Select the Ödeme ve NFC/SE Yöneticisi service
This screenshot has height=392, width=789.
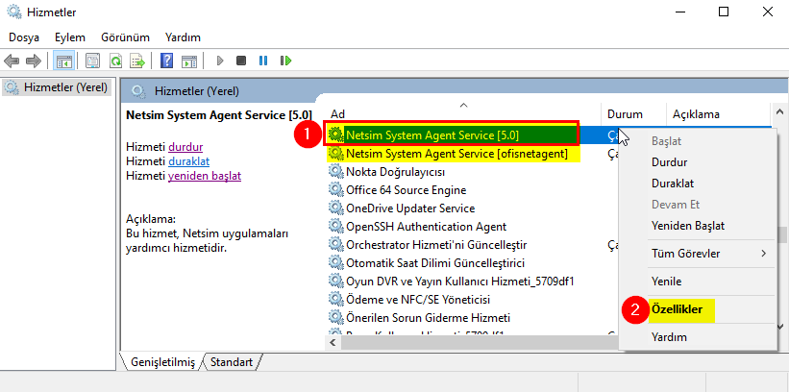click(x=418, y=300)
